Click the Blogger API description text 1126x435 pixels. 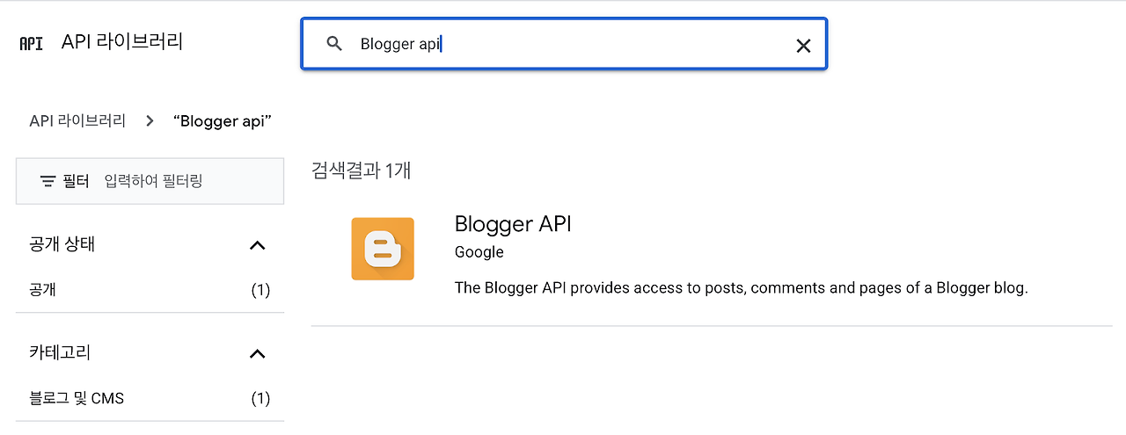tap(741, 287)
